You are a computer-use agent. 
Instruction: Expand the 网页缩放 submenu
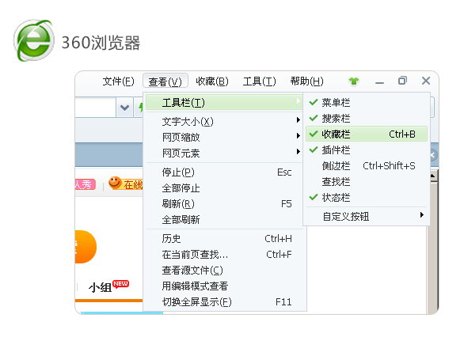224,137
